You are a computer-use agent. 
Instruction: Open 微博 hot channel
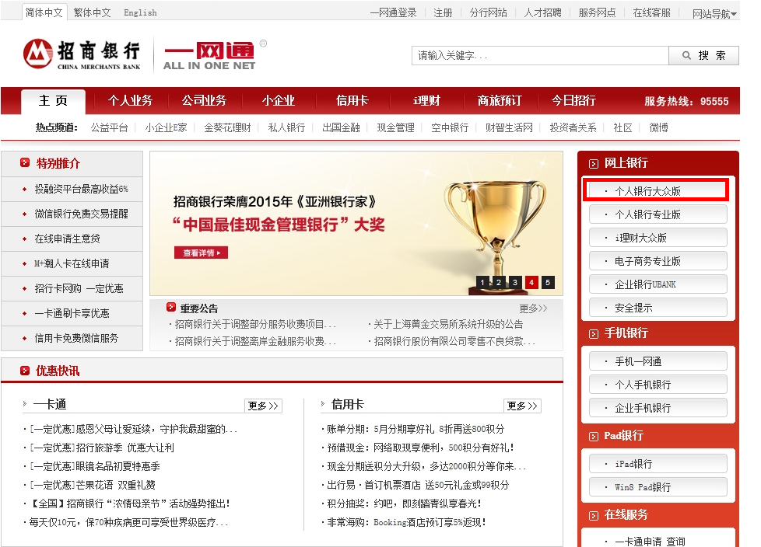tap(658, 127)
